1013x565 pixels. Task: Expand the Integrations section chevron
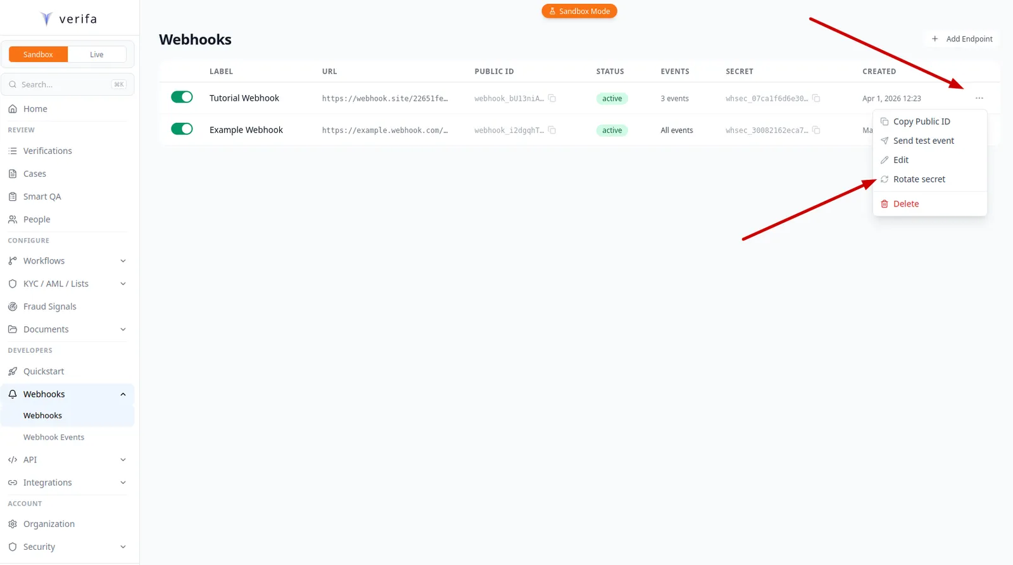(123, 483)
